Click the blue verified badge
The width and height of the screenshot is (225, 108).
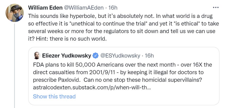96,56
